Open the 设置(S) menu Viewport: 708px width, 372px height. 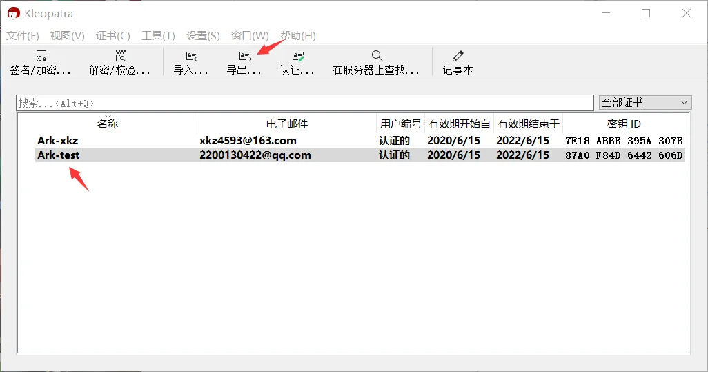click(x=203, y=36)
